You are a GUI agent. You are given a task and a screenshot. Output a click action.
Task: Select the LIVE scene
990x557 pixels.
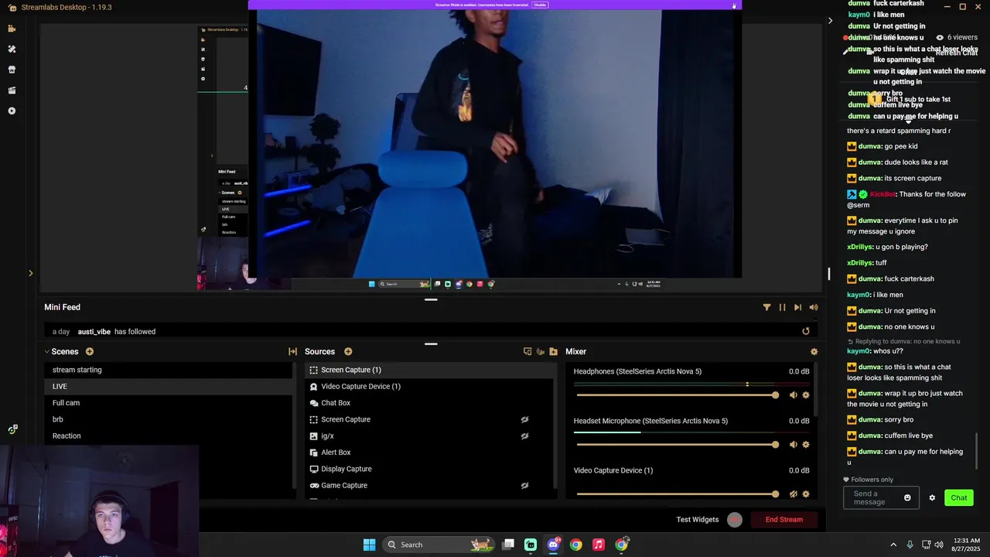coord(169,386)
